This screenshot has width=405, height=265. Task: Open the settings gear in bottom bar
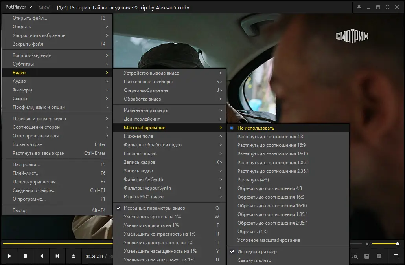coord(379,256)
